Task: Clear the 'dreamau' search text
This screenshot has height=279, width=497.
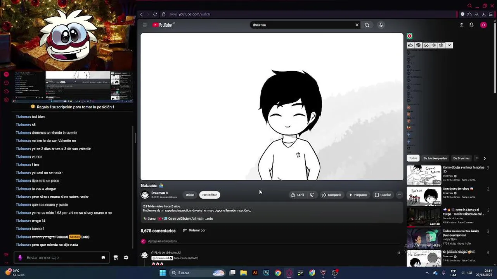Action: coord(357,25)
